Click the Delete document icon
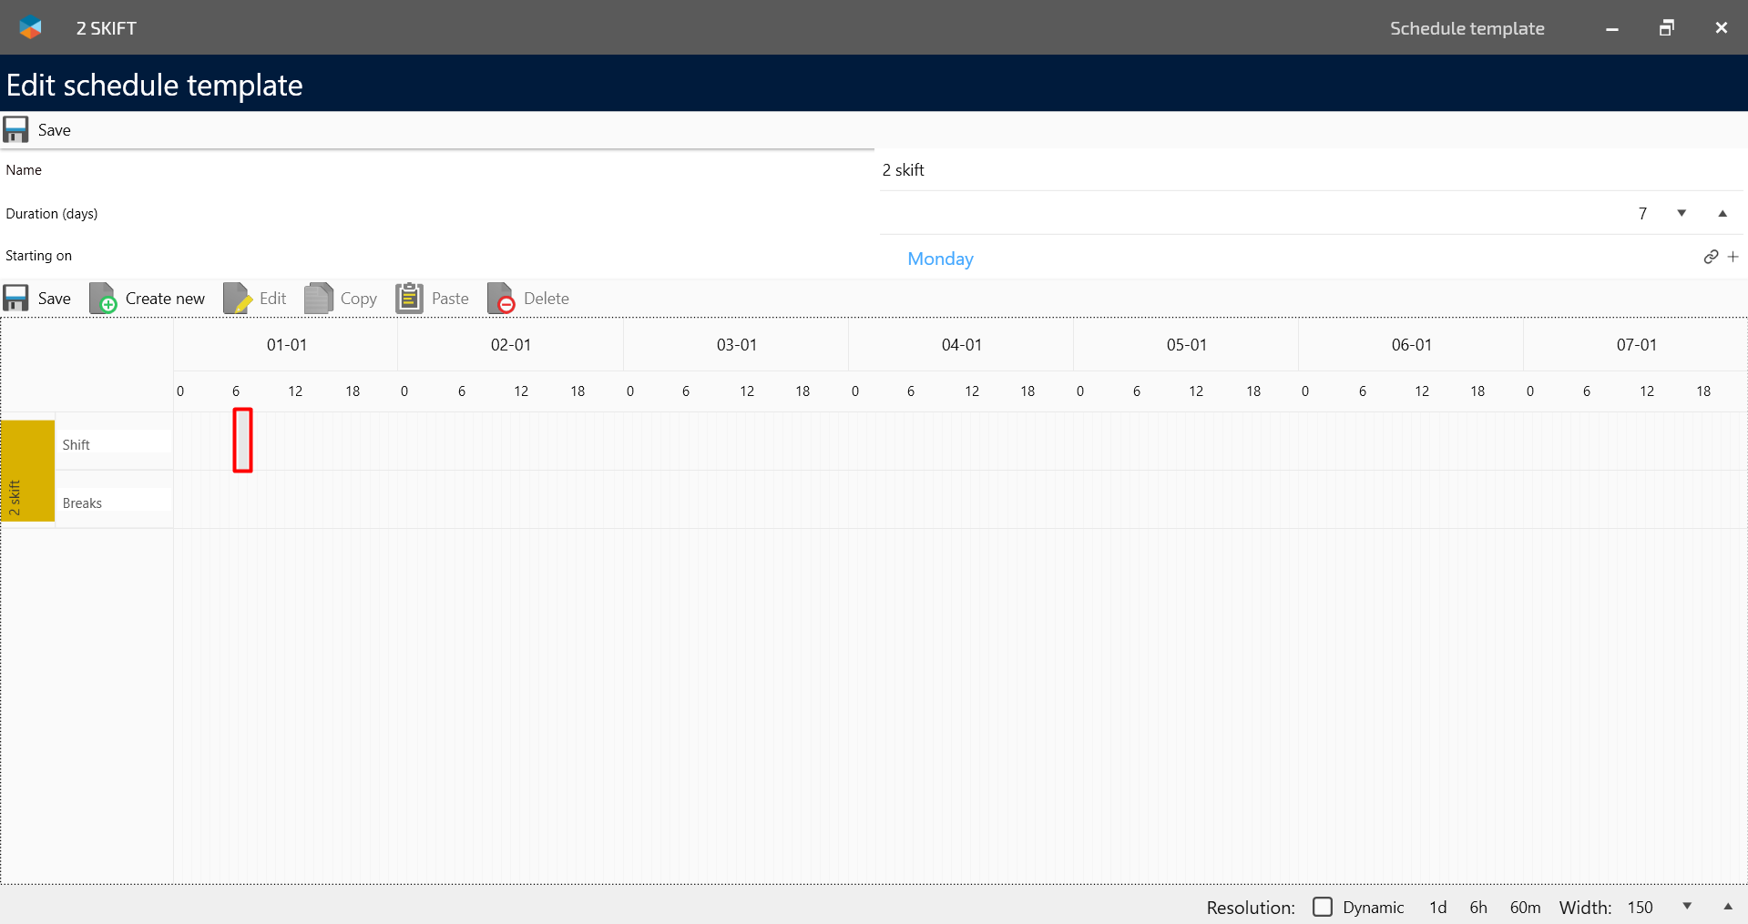Screen dimensions: 1748x924 (x=501, y=299)
